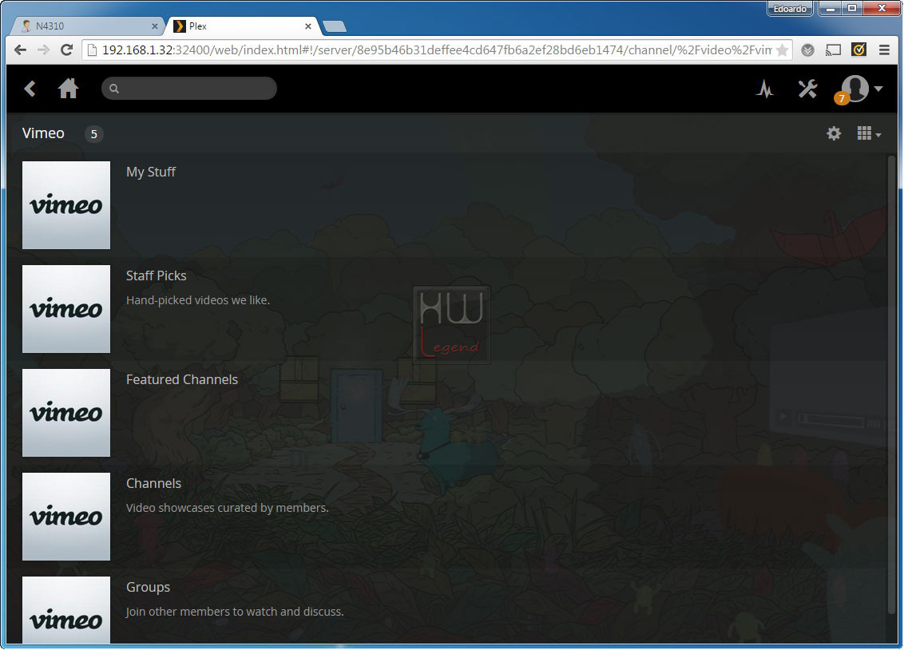Click the Edoardo profile button
Viewport: 904px width, 650px height.
(x=790, y=9)
